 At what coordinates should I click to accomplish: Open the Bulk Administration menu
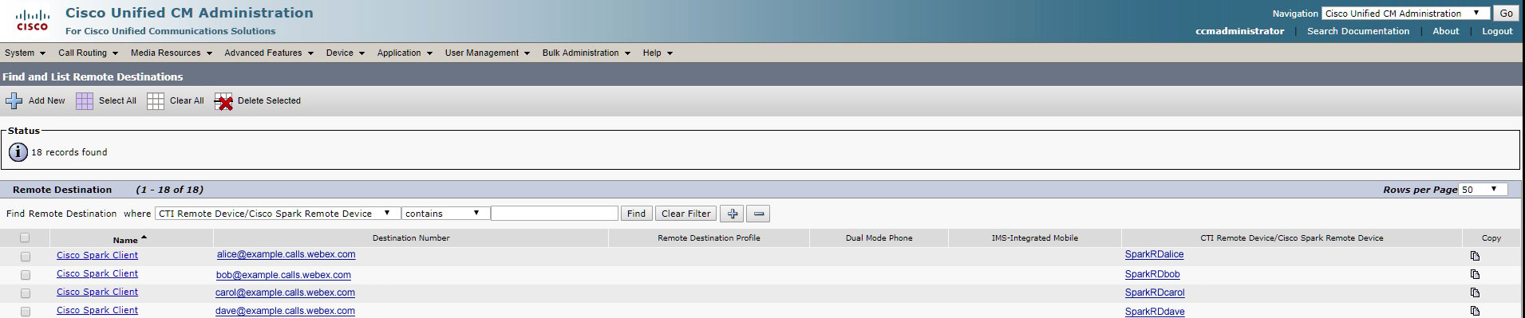(587, 53)
